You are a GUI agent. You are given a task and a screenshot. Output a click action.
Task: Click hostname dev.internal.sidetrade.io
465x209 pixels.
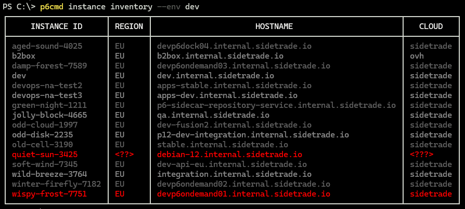pos(216,76)
